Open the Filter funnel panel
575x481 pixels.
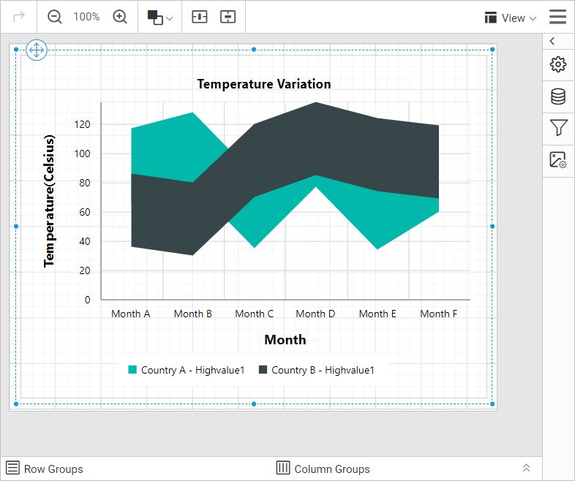click(558, 128)
